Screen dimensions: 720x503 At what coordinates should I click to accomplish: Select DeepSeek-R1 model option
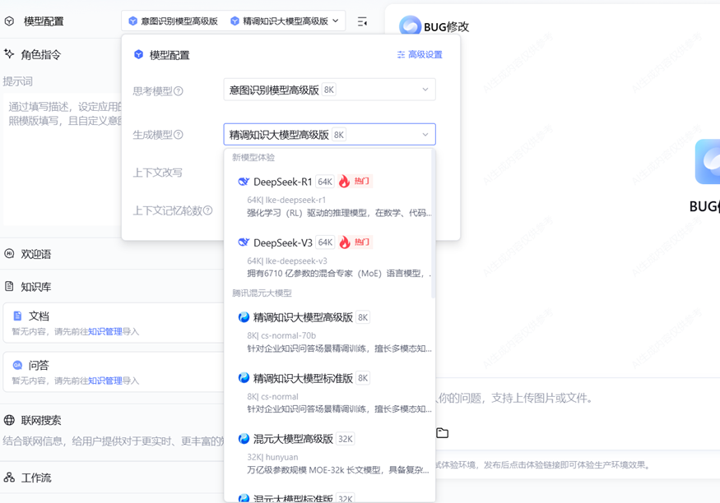click(x=329, y=196)
